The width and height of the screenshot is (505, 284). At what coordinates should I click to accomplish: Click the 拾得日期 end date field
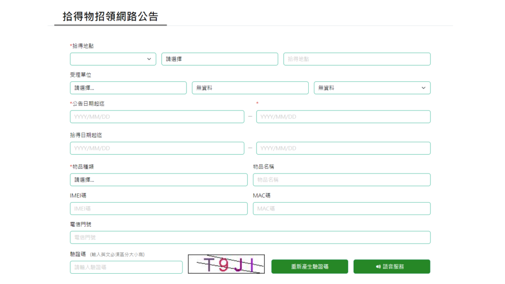tap(343, 148)
